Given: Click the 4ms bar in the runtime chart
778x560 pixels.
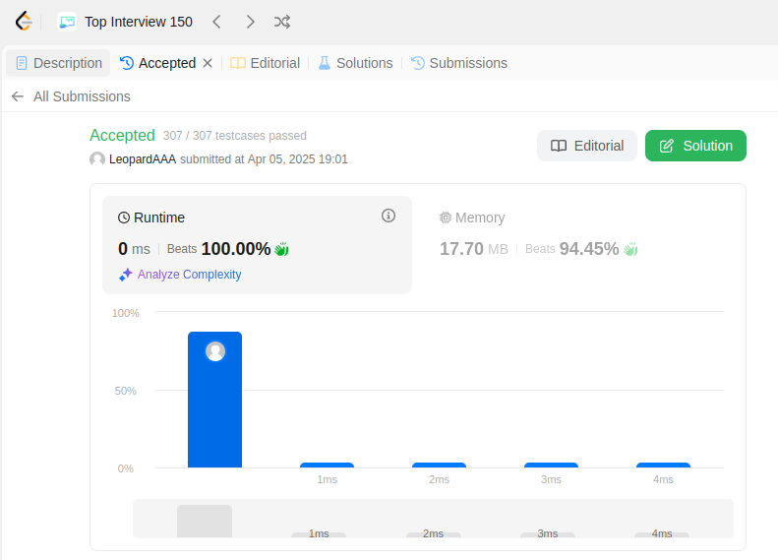Looking at the screenshot, I should 663,466.
